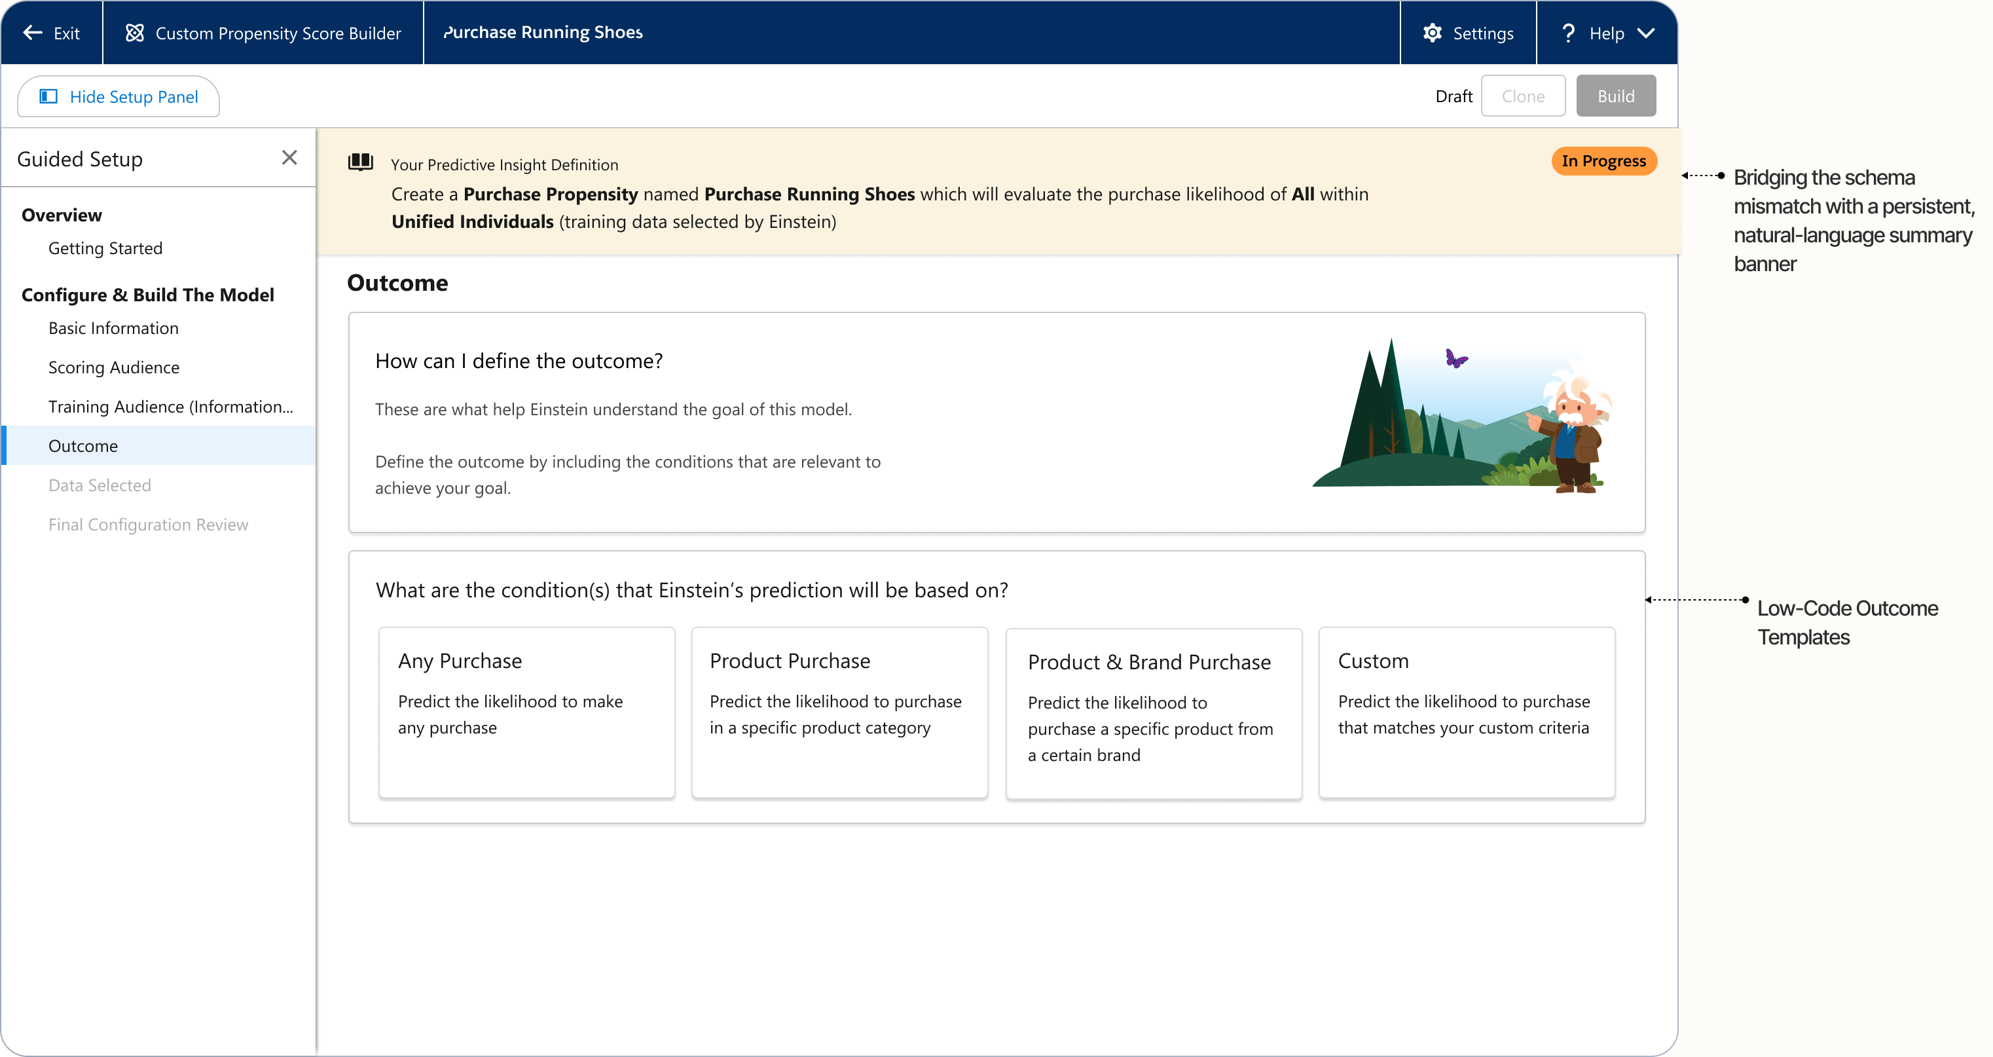Click the Clone button
The width and height of the screenshot is (1993, 1057).
coord(1523,96)
